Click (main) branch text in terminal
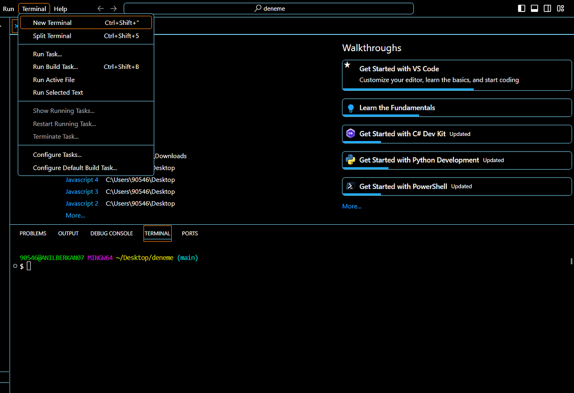Image resolution: width=574 pixels, height=393 pixels. pos(188,258)
